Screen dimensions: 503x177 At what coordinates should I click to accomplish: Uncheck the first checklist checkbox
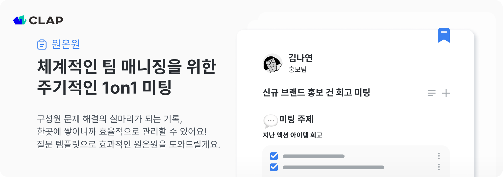coord(274,156)
